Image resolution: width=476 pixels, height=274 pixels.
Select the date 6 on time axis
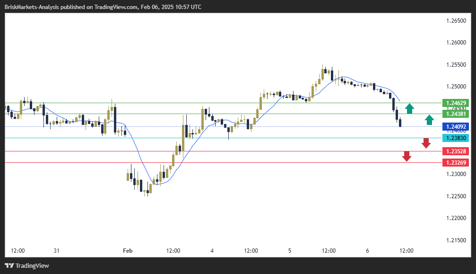click(367, 250)
